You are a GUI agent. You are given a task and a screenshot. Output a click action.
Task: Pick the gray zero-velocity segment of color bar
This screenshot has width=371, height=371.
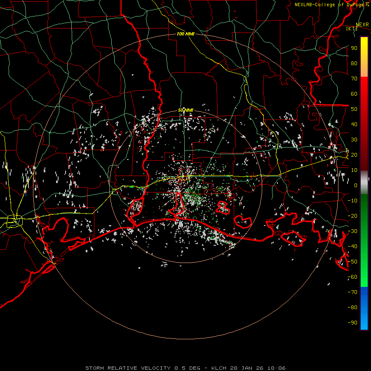(x=364, y=183)
